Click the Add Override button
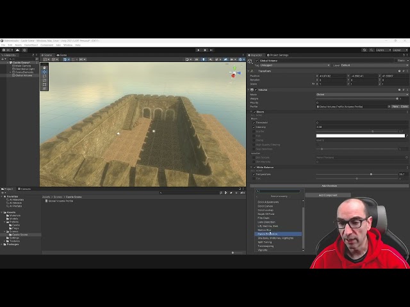The image size is (410, 307). tap(329, 185)
